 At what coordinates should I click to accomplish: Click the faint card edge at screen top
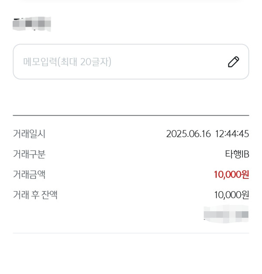131,1
